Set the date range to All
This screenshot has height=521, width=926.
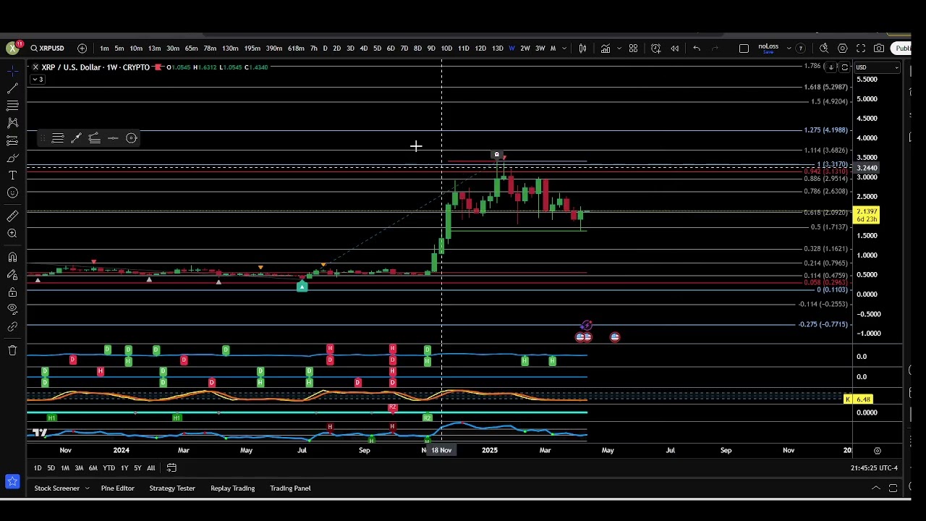coord(150,468)
